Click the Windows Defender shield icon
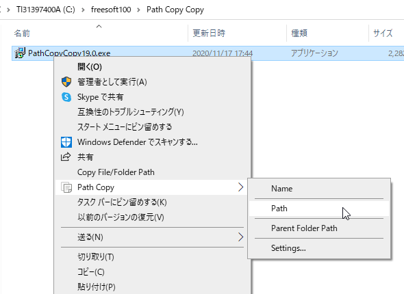404x294 pixels. [x=66, y=142]
